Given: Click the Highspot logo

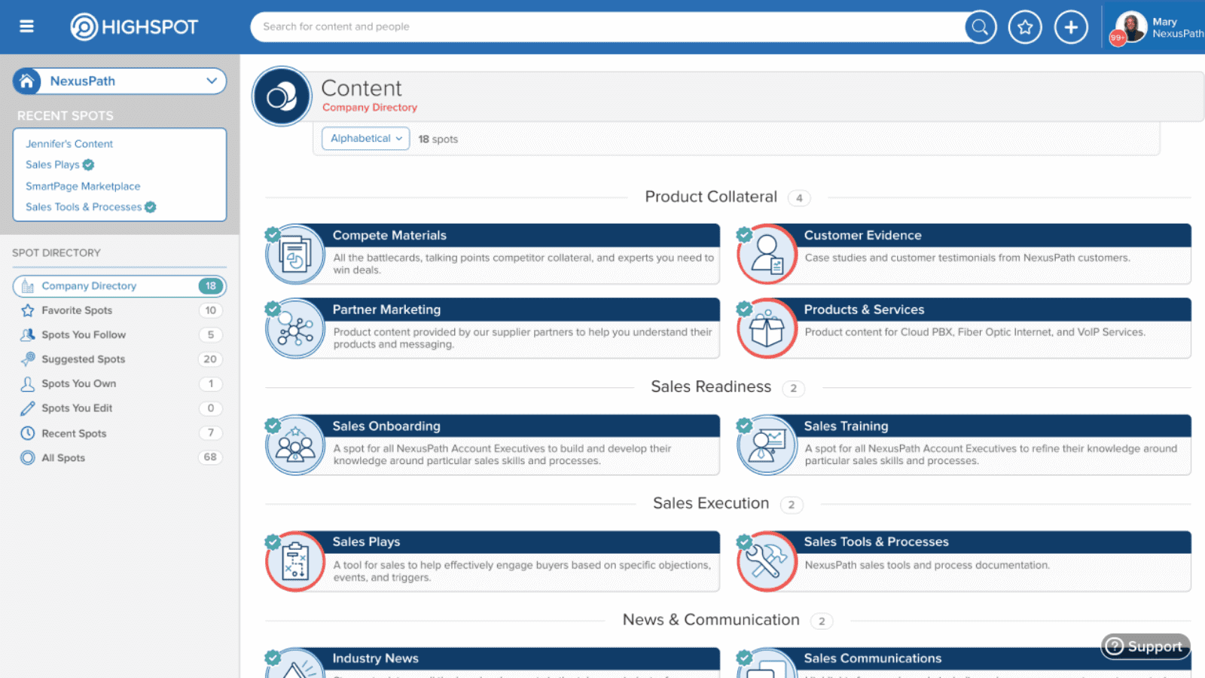Looking at the screenshot, I should [134, 27].
